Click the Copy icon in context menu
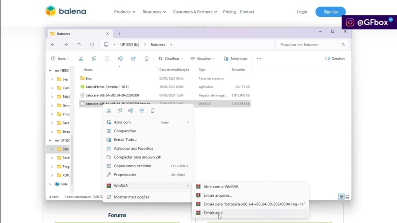The height and width of the screenshot is (223, 397). 120,110
